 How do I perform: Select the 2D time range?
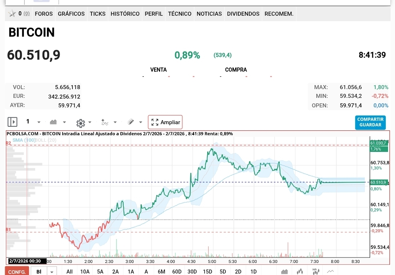238,272
